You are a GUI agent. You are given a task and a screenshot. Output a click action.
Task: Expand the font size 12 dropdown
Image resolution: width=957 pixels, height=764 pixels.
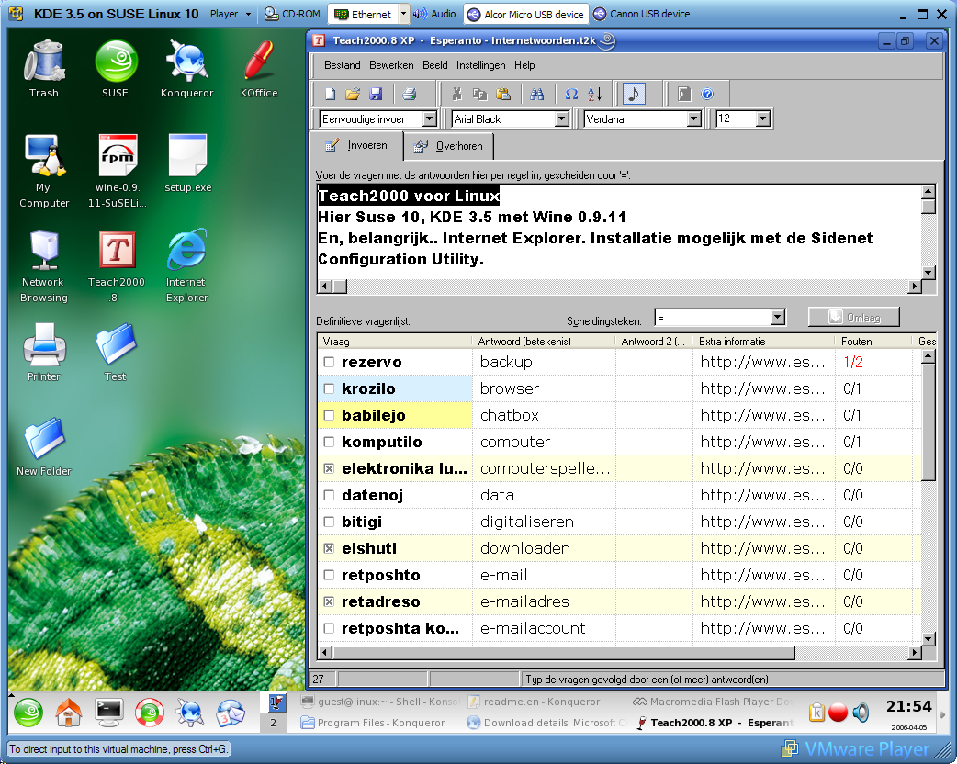coord(763,119)
